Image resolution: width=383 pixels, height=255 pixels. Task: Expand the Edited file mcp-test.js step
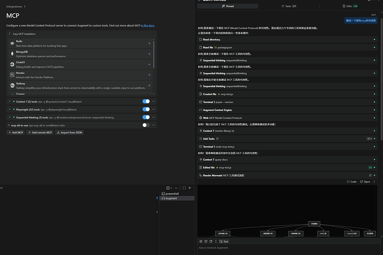click(288, 167)
